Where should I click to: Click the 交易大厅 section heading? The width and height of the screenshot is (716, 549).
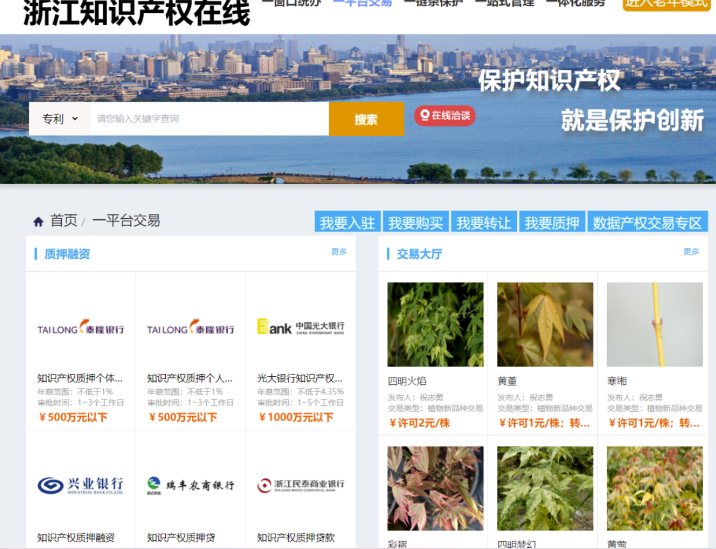click(419, 254)
